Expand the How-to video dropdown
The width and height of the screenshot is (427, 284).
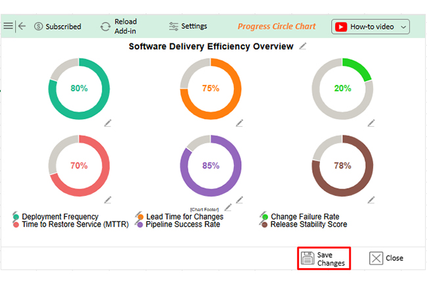403,27
